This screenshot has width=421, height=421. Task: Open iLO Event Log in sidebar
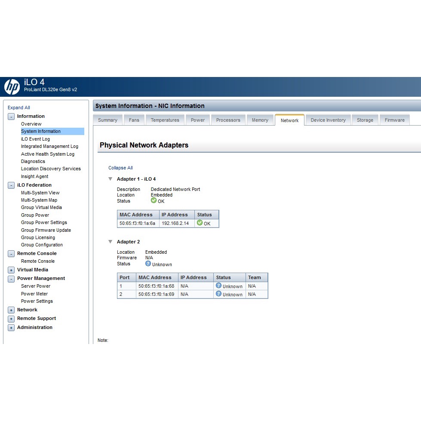pos(35,139)
